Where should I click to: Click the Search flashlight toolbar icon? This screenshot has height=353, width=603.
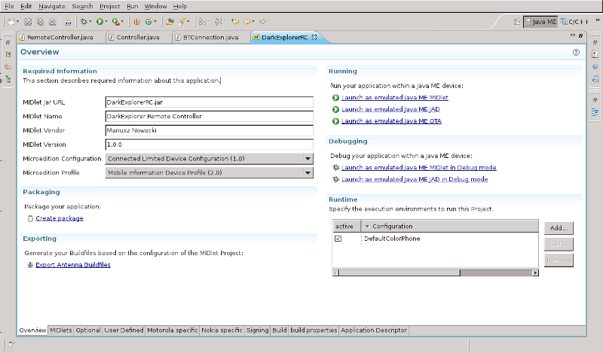(x=182, y=22)
